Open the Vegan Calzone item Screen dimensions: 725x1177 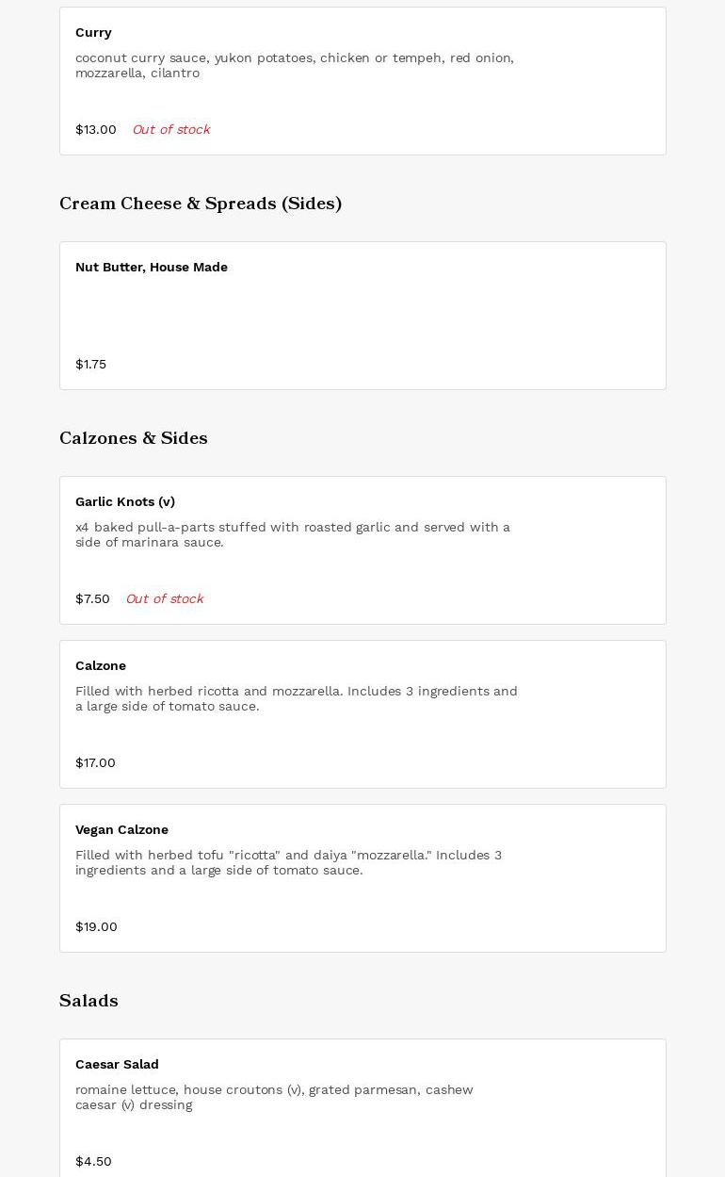pyautogui.click(x=121, y=830)
